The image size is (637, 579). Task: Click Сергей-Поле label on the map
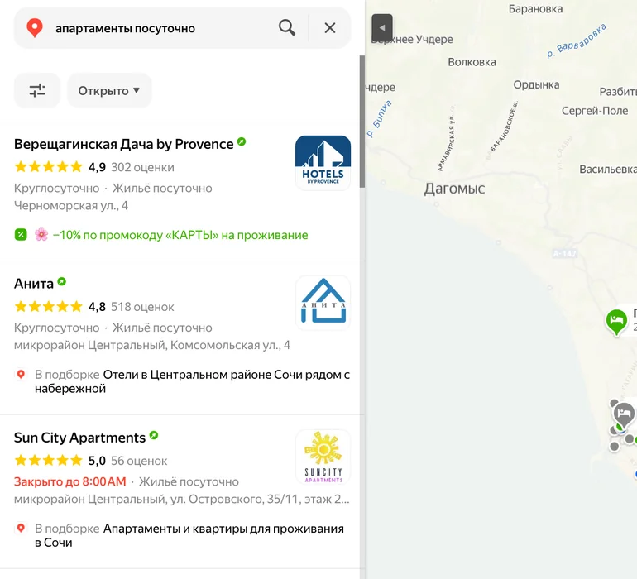pos(595,111)
